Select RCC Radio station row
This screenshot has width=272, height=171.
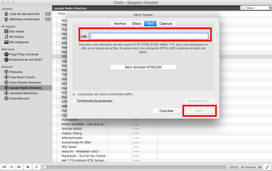coord(69,147)
